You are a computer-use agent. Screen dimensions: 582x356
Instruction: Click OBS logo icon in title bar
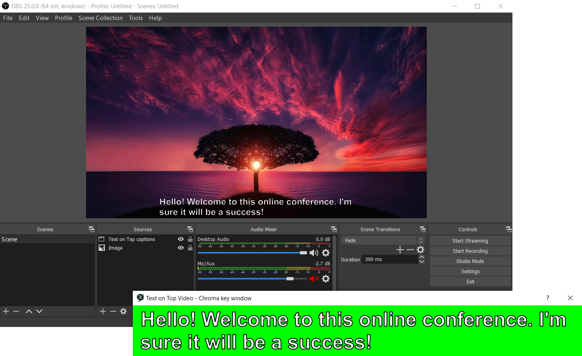click(6, 6)
